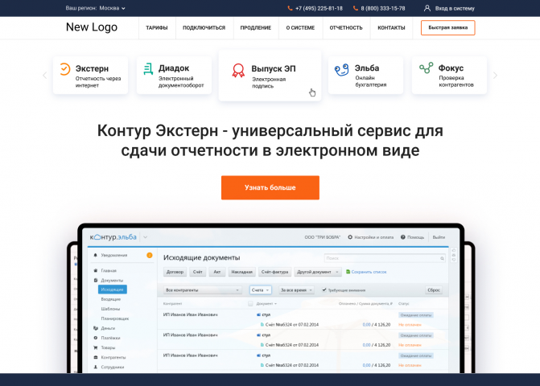Click the Выйти link

point(439,237)
